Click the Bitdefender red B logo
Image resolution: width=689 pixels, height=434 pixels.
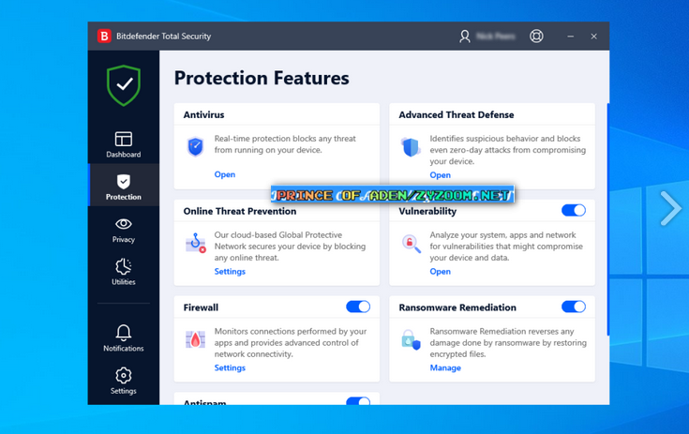tap(104, 36)
